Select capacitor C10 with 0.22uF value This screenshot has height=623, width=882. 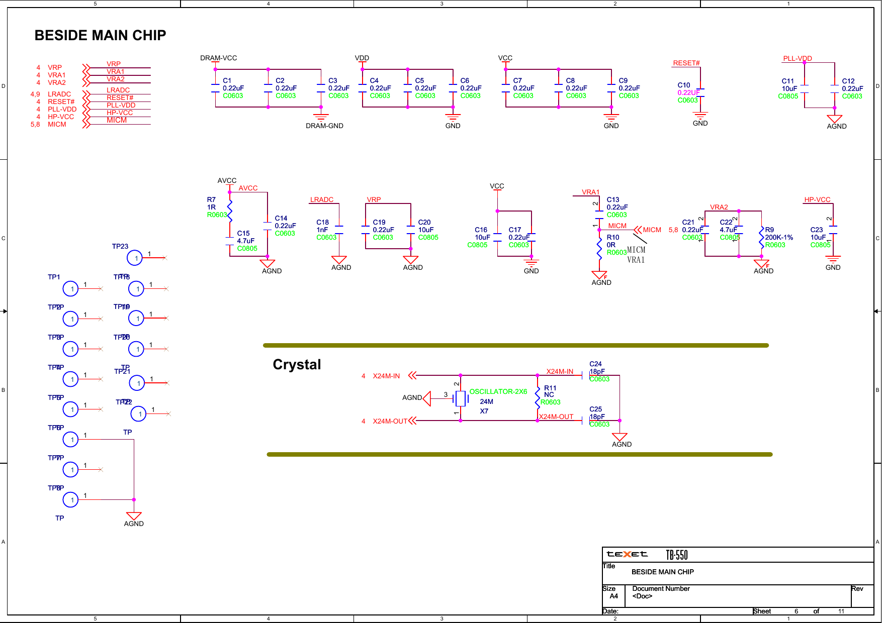(x=701, y=93)
